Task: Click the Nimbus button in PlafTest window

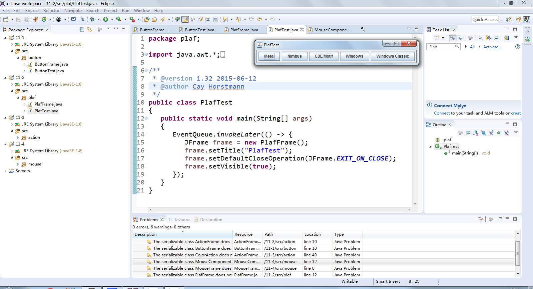Action: (x=294, y=56)
